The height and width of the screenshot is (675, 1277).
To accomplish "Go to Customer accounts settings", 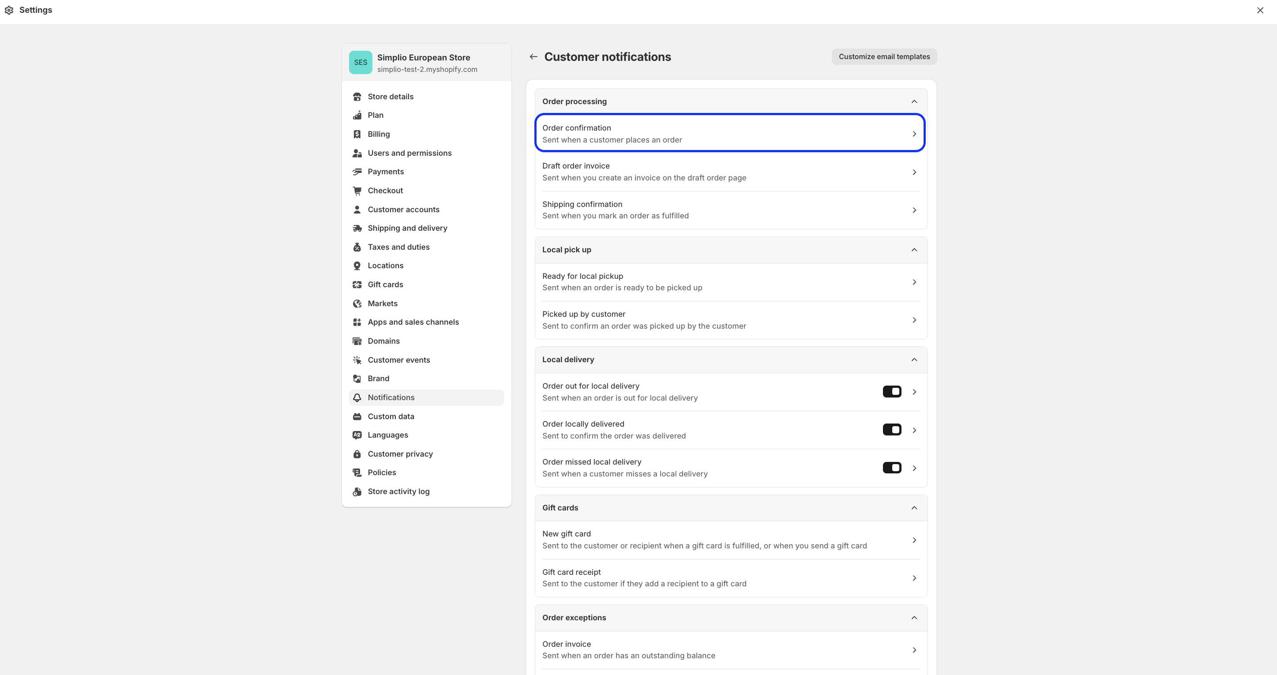I will (403, 210).
